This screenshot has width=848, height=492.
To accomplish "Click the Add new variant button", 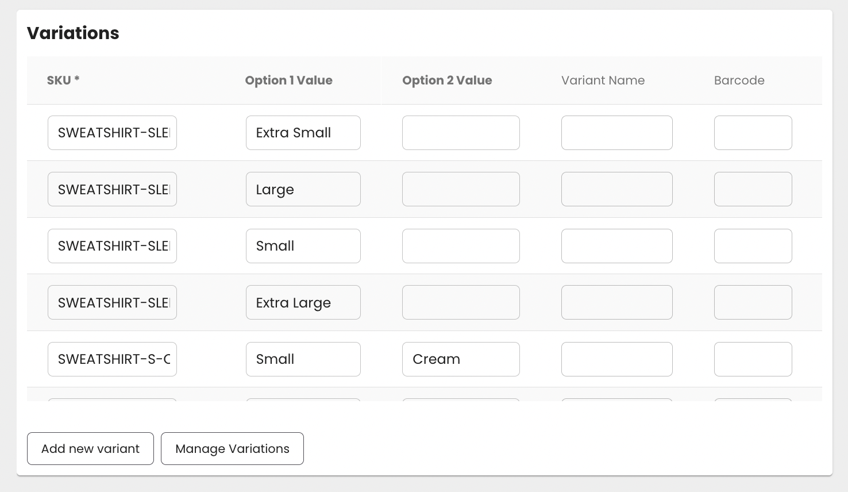I will point(90,448).
